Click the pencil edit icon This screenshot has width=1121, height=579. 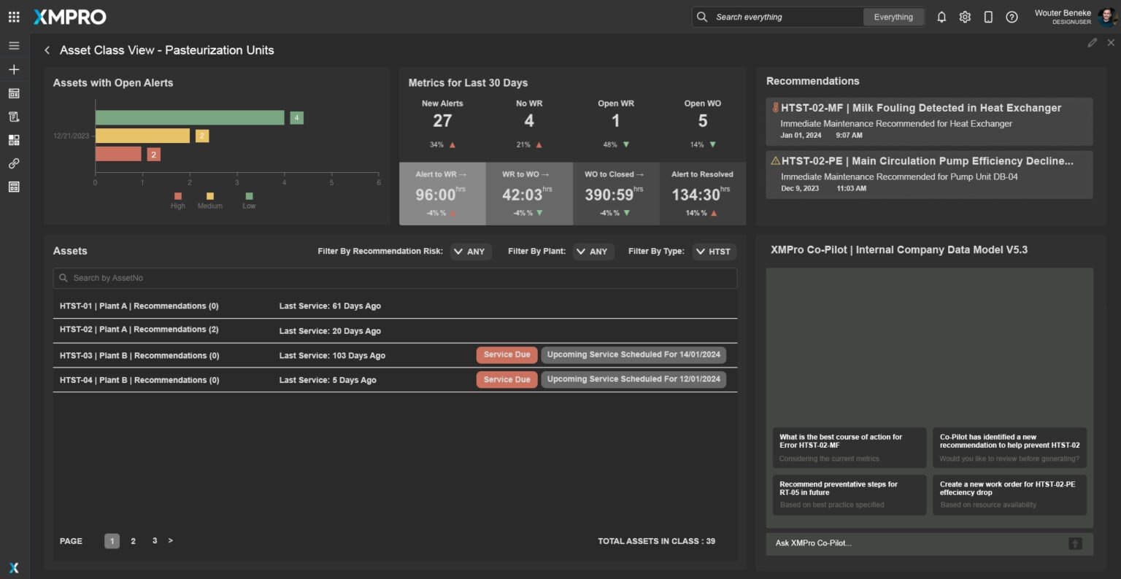coord(1092,43)
